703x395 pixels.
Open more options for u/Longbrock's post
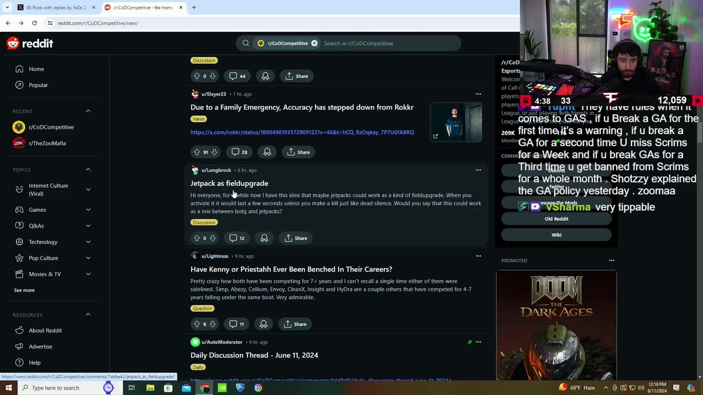click(479, 170)
